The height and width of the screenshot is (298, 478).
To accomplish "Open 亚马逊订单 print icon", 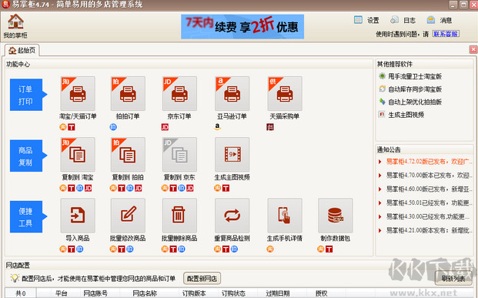I will pyautogui.click(x=232, y=93).
